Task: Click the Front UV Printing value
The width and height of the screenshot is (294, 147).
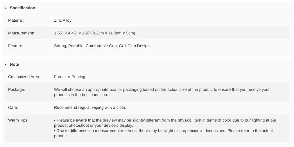Action: tap(70, 77)
